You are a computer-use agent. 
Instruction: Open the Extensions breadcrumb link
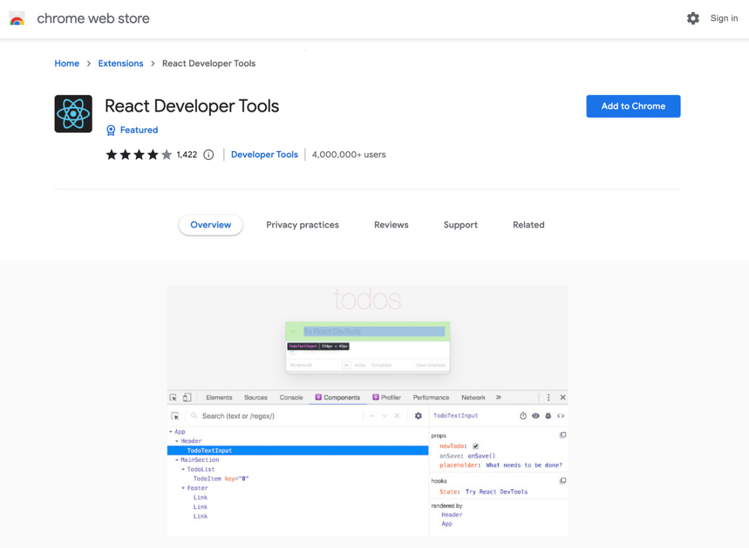pos(121,63)
